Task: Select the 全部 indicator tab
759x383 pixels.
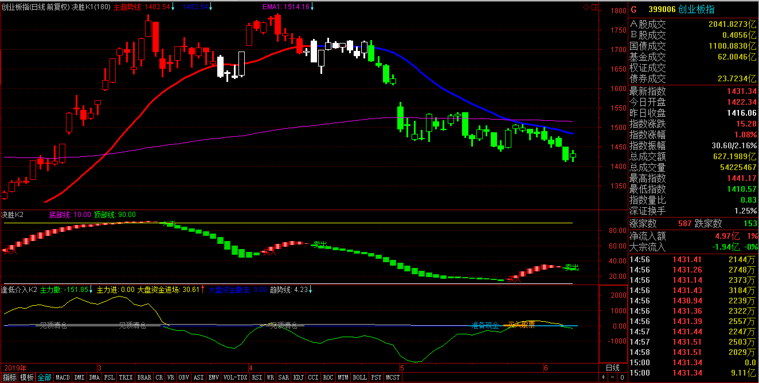Action: pos(45,378)
